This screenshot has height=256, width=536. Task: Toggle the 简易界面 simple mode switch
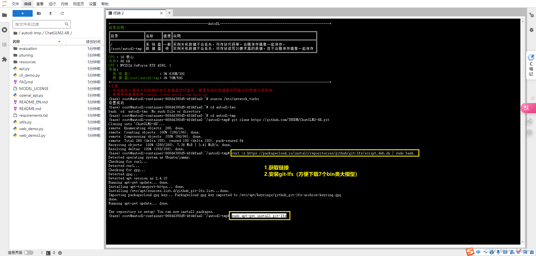tap(28, 253)
